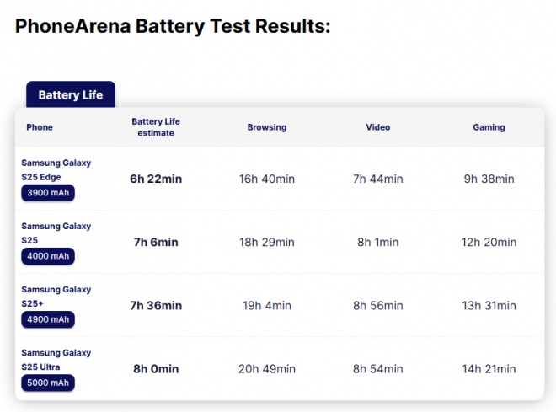This screenshot has height=412, width=556.
Task: Open the Samsung Galaxy S25 Ultra link
Action: coord(56,360)
